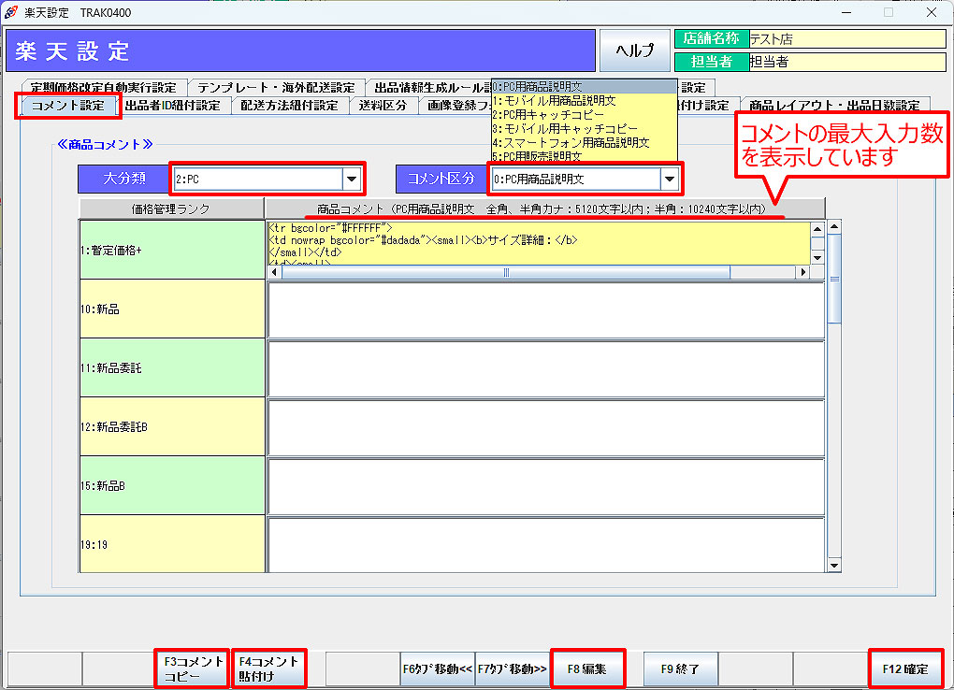This screenshot has width=954, height=690.
Task: Switch to the 定期価格改定自動実行設定 tab
Action: (103, 87)
